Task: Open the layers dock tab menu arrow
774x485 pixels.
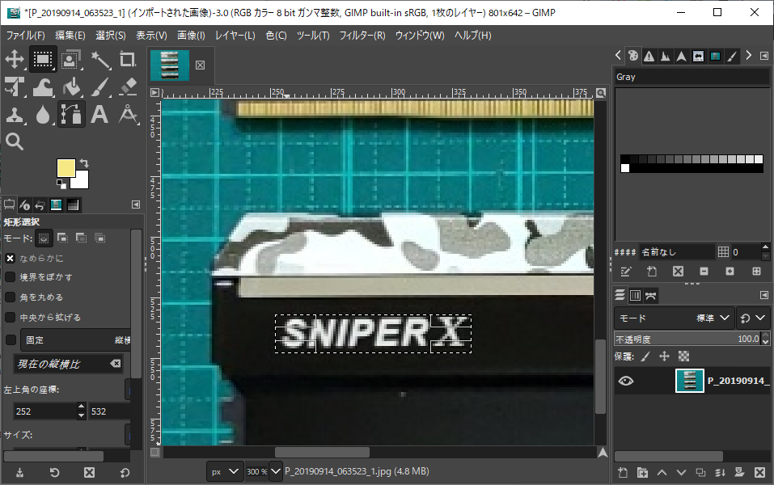Action: [x=764, y=295]
